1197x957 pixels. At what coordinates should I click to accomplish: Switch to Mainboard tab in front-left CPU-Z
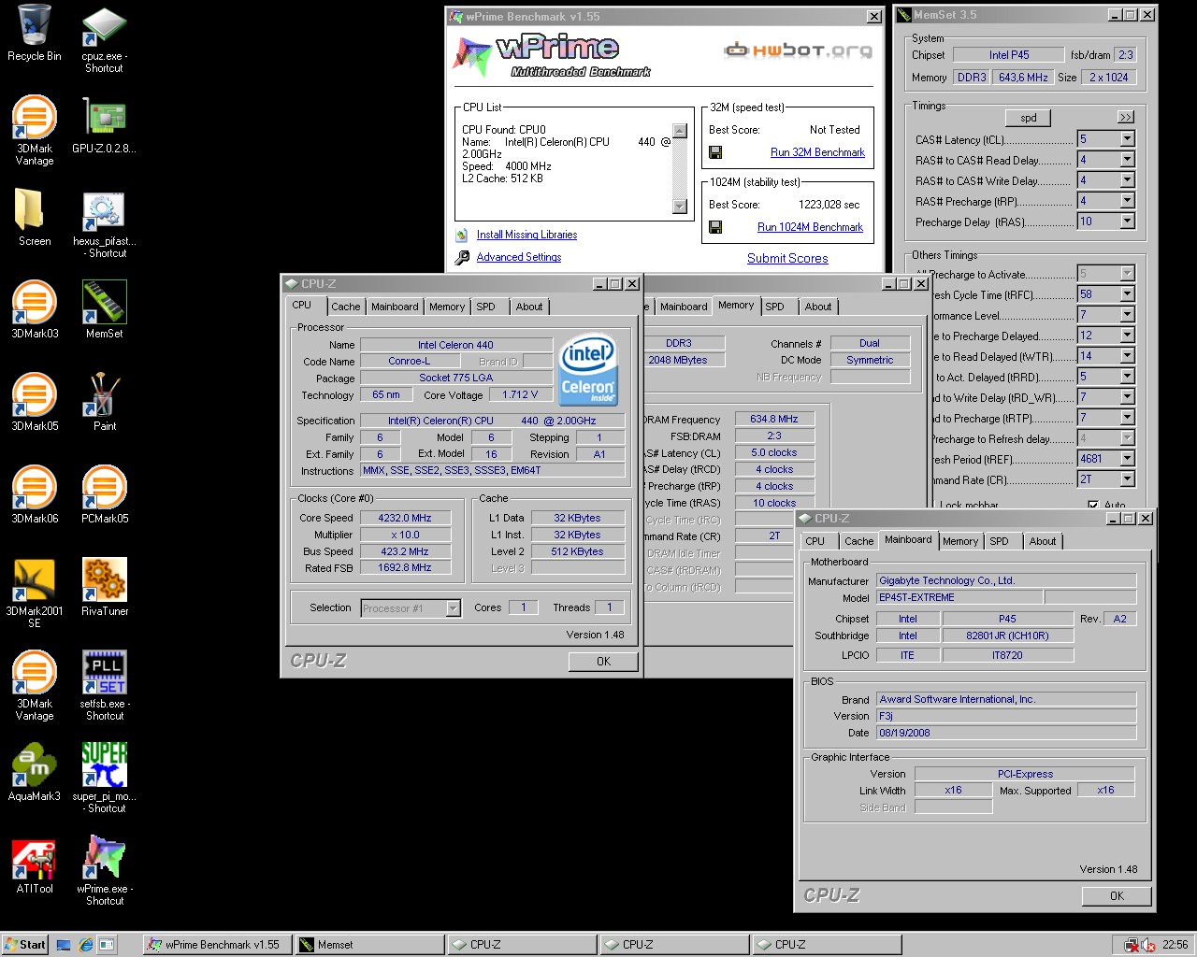tap(395, 307)
